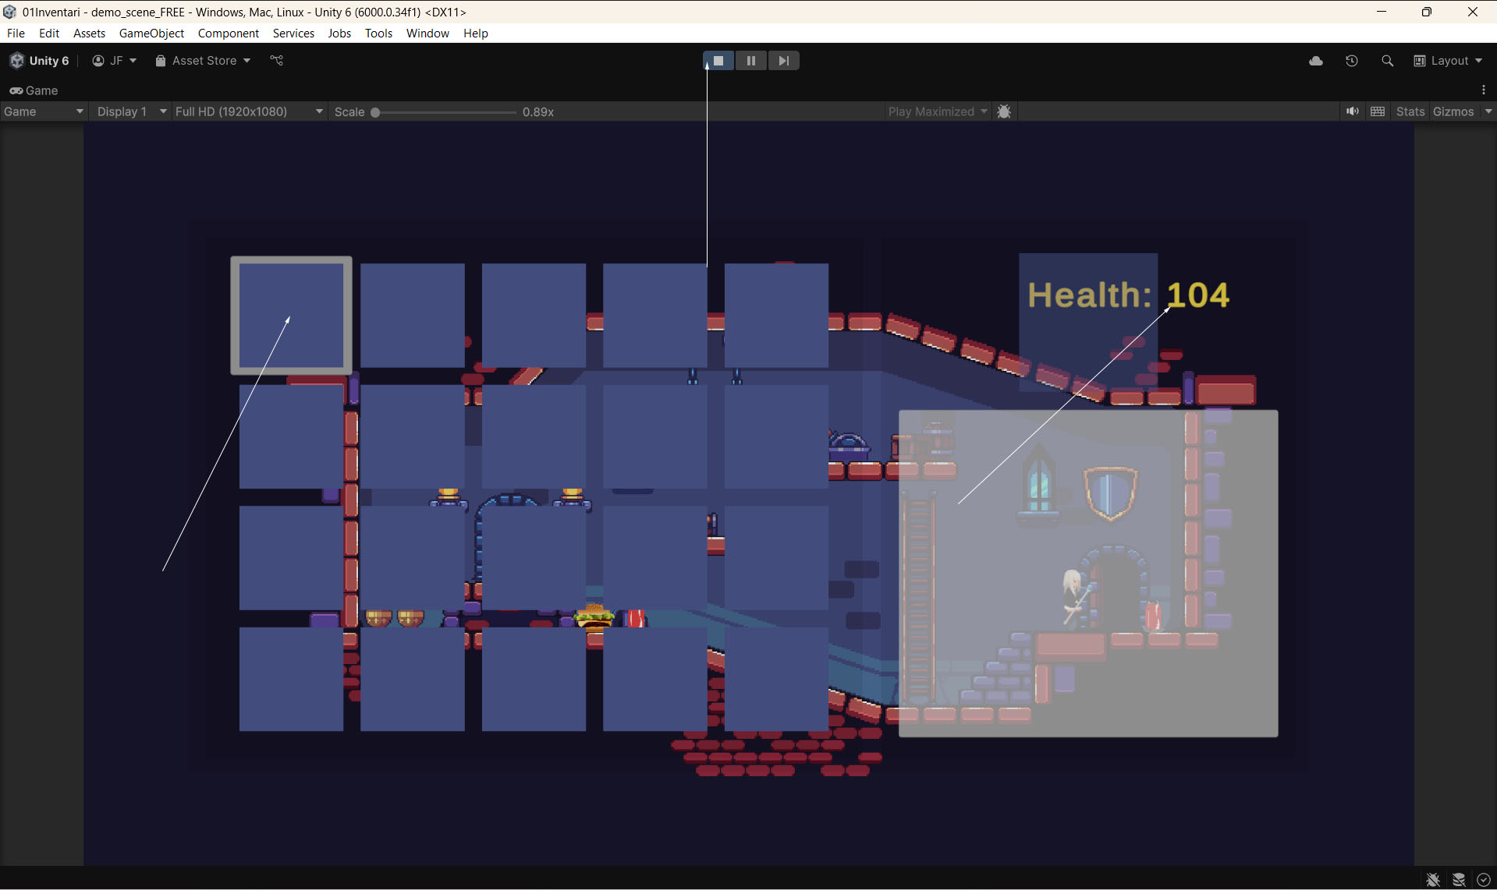This screenshot has height=890, width=1497.
Task: Stop play mode with the stop button
Action: [x=718, y=61]
